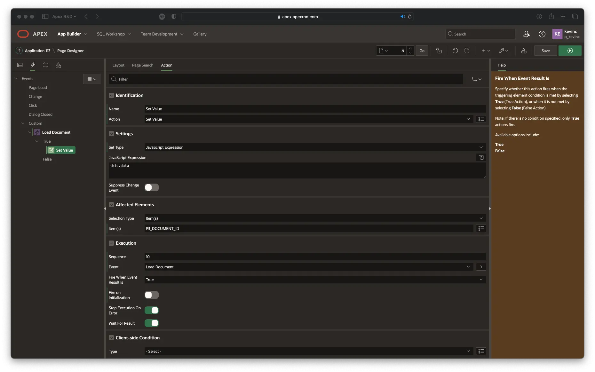The height and width of the screenshot is (372, 595).
Task: Open the SQL Workshop menu
Action: 114,34
